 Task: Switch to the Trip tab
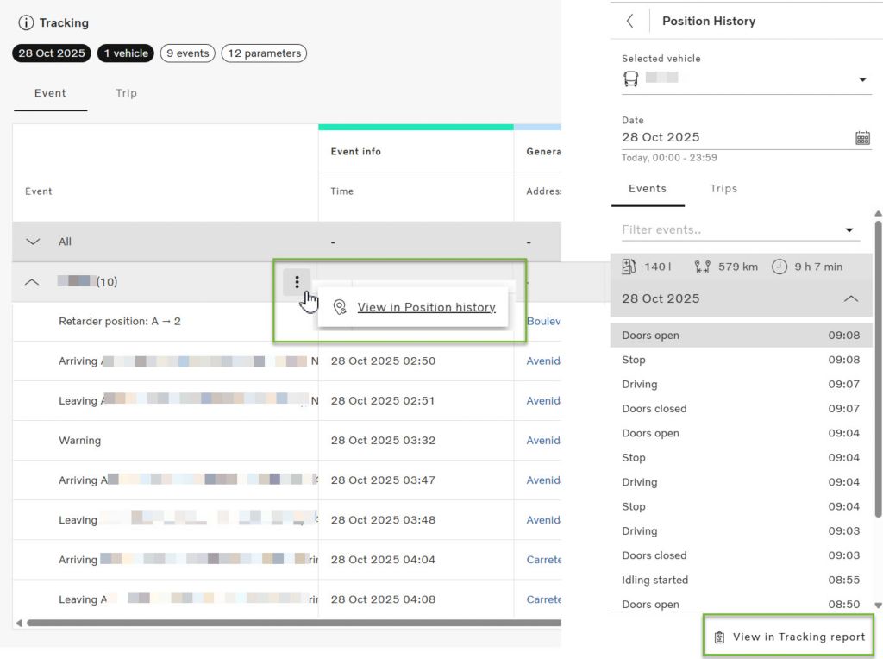point(126,93)
